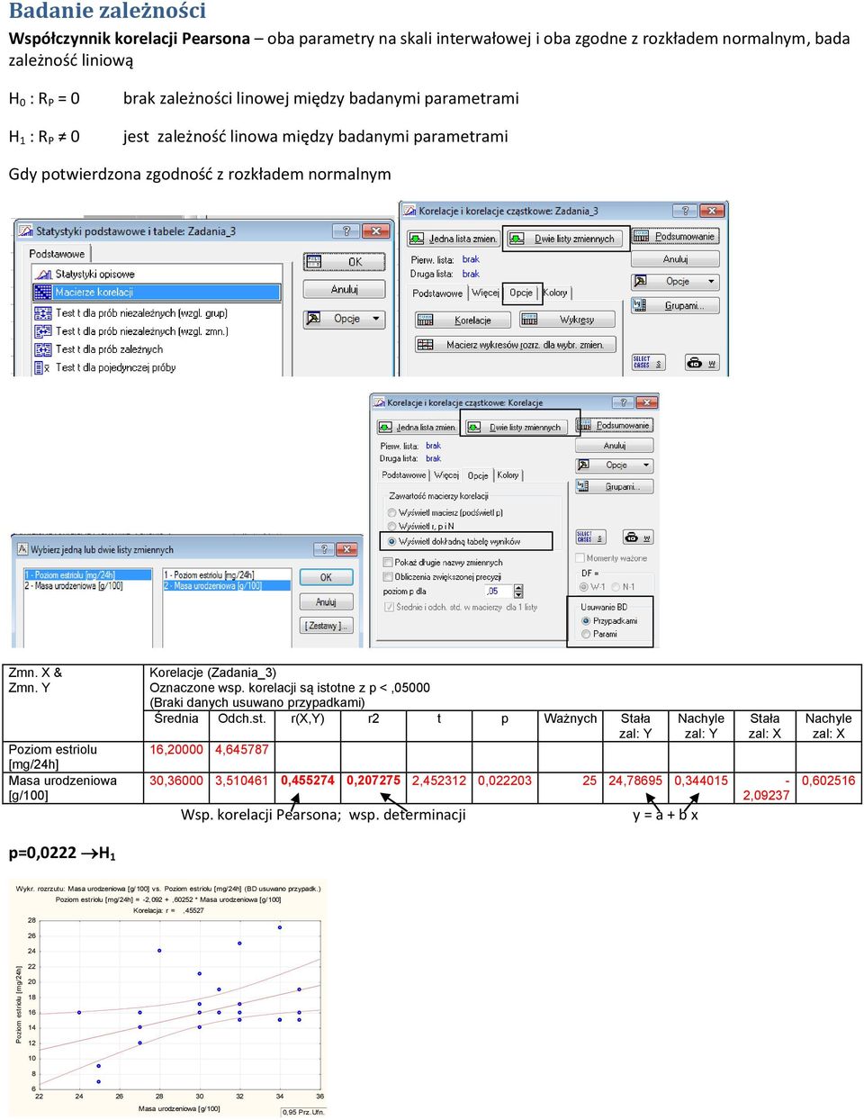The height and width of the screenshot is (1120, 864).
Task: Click Podsumowanie in Korelacje options window
Action: pos(615,425)
